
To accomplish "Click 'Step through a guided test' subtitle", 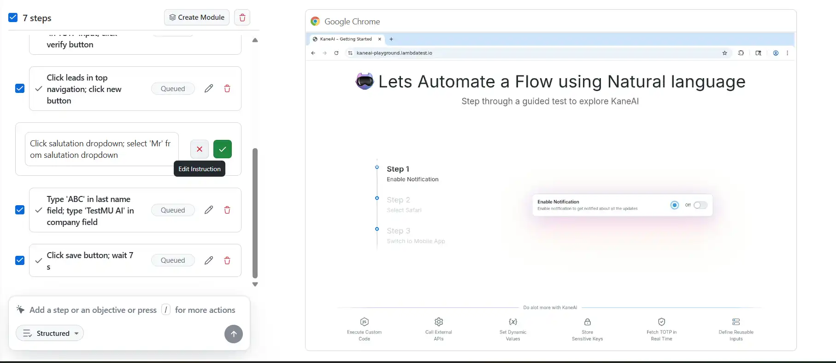I will pyautogui.click(x=550, y=101).
